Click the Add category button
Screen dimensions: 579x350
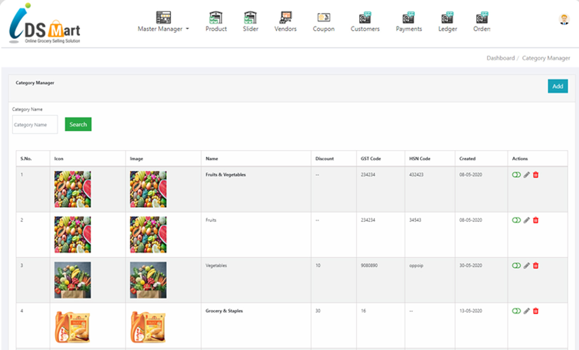(x=558, y=86)
